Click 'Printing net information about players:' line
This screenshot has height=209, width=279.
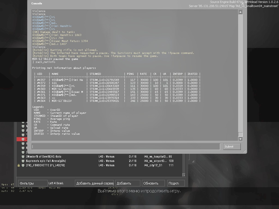(64, 68)
